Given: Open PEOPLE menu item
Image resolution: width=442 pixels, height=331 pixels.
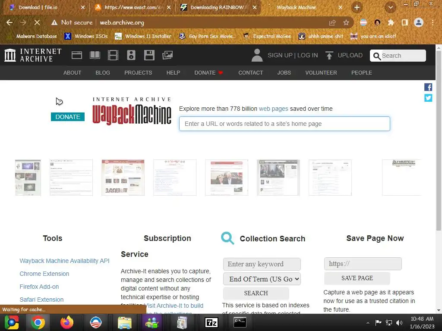Looking at the screenshot, I should pyautogui.click(x=362, y=72).
